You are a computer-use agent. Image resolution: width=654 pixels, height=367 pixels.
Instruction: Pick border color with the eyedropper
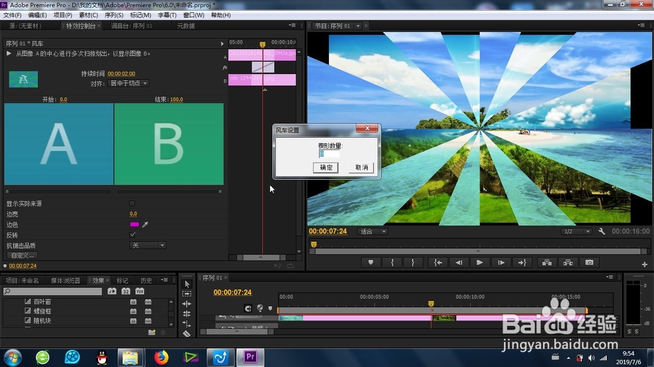145,225
